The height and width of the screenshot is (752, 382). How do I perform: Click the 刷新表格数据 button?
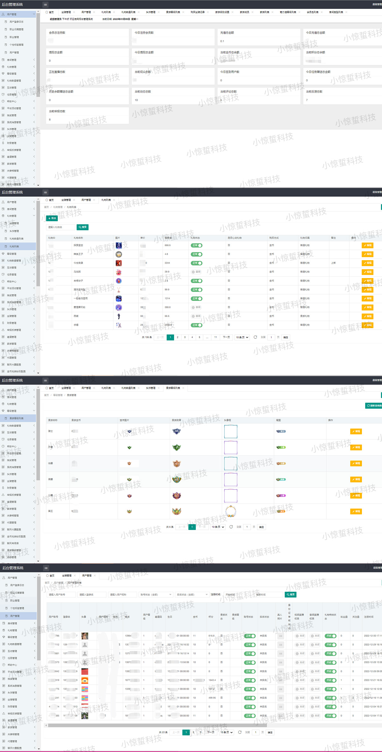374,406
